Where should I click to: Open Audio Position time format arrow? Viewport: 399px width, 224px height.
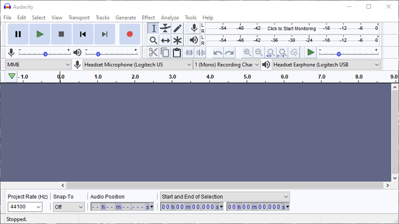click(152, 207)
